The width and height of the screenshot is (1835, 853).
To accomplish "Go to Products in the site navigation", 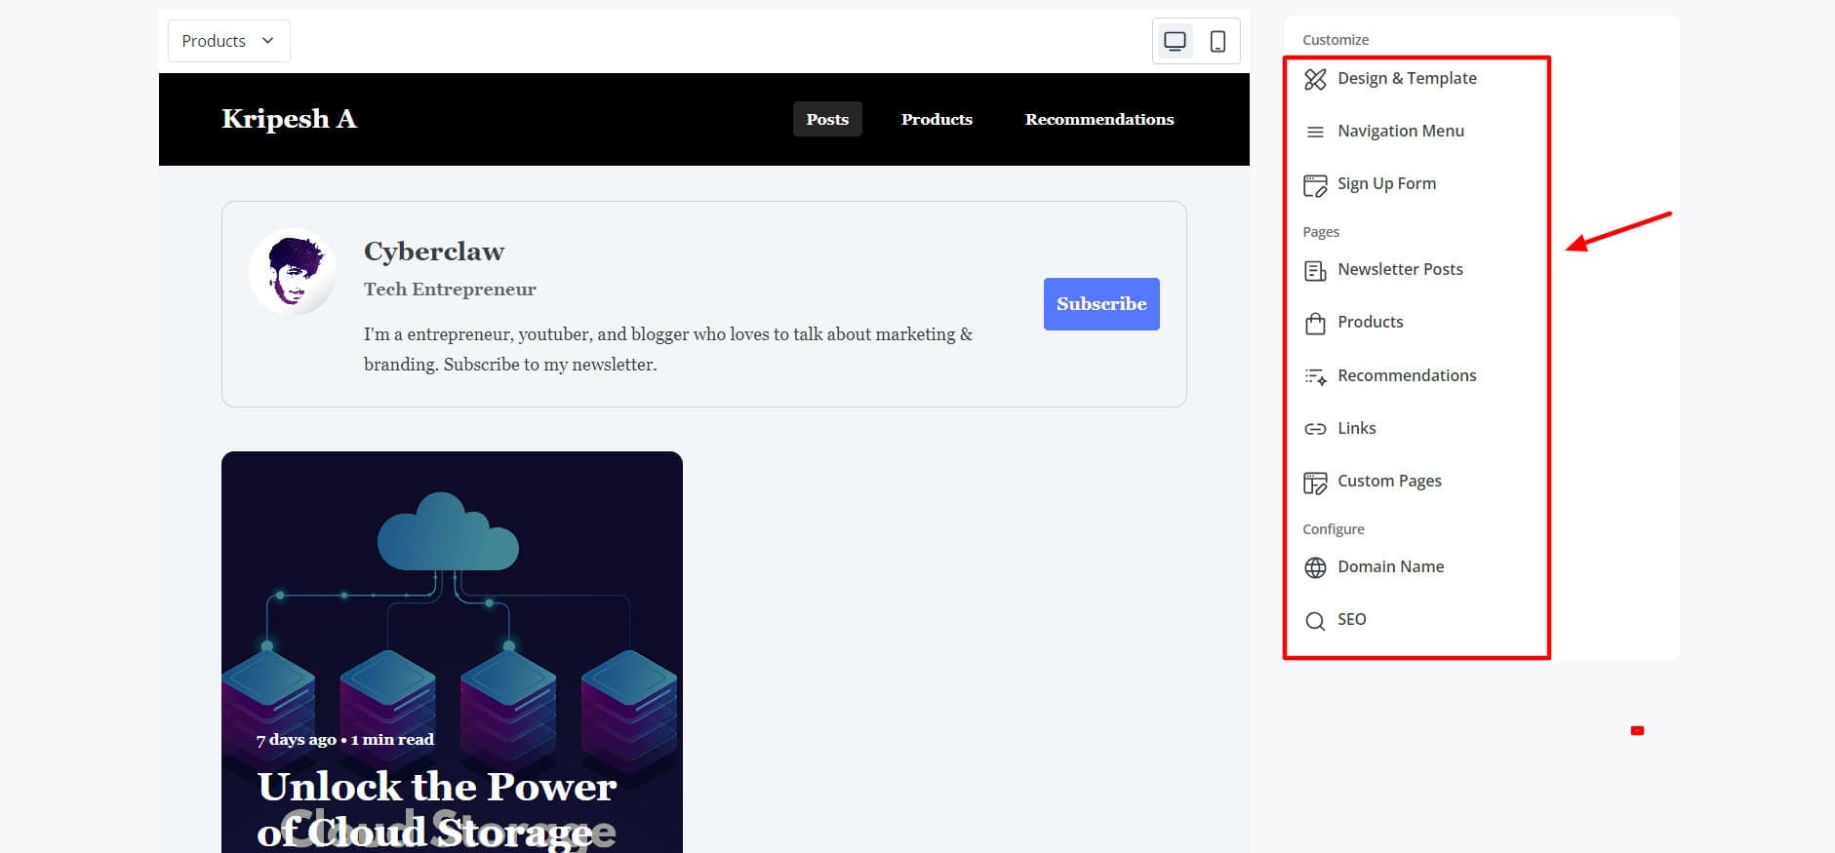I will point(937,119).
